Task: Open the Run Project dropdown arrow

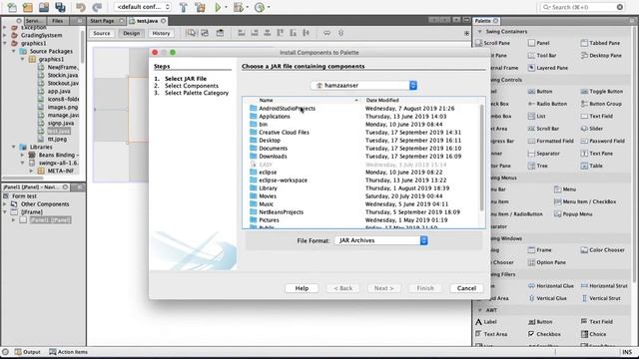Action: 227,7
